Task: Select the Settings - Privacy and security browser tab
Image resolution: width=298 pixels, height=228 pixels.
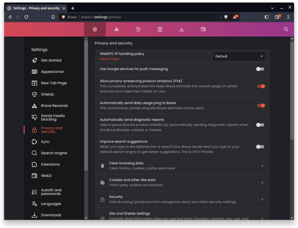Action: click(36, 9)
